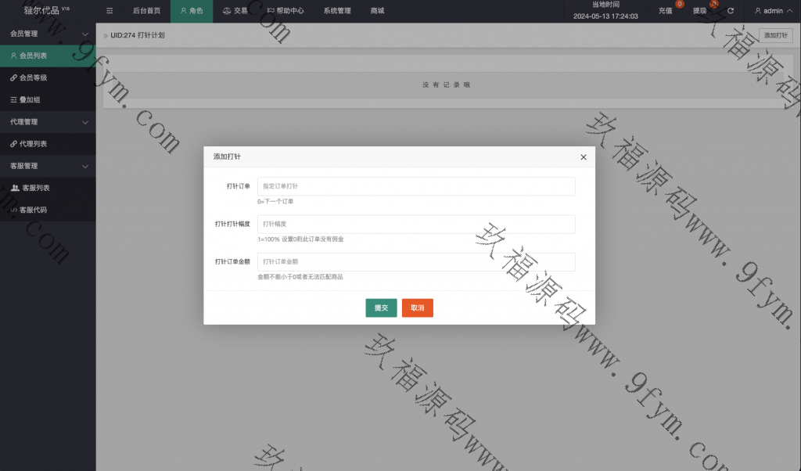
Task: Open the 帮助中心 top menu
Action: 286,11
